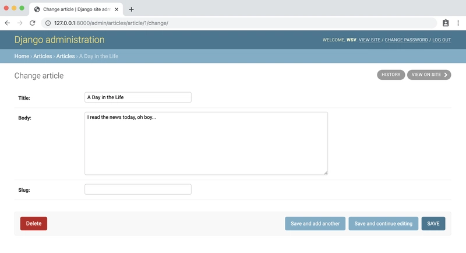This screenshot has width=466, height=253.
Task: Open the CHANGE PASSWORD link
Action: (x=406, y=40)
